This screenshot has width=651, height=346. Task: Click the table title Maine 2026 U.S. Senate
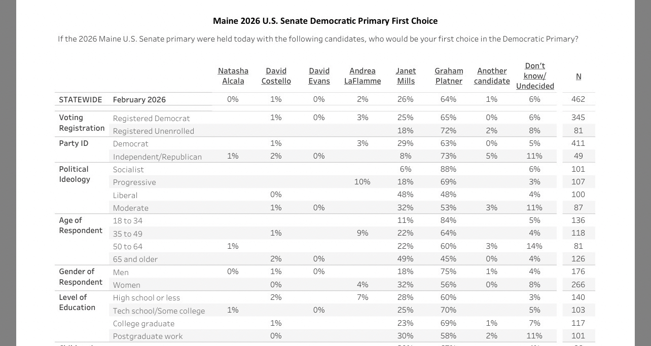pos(325,21)
